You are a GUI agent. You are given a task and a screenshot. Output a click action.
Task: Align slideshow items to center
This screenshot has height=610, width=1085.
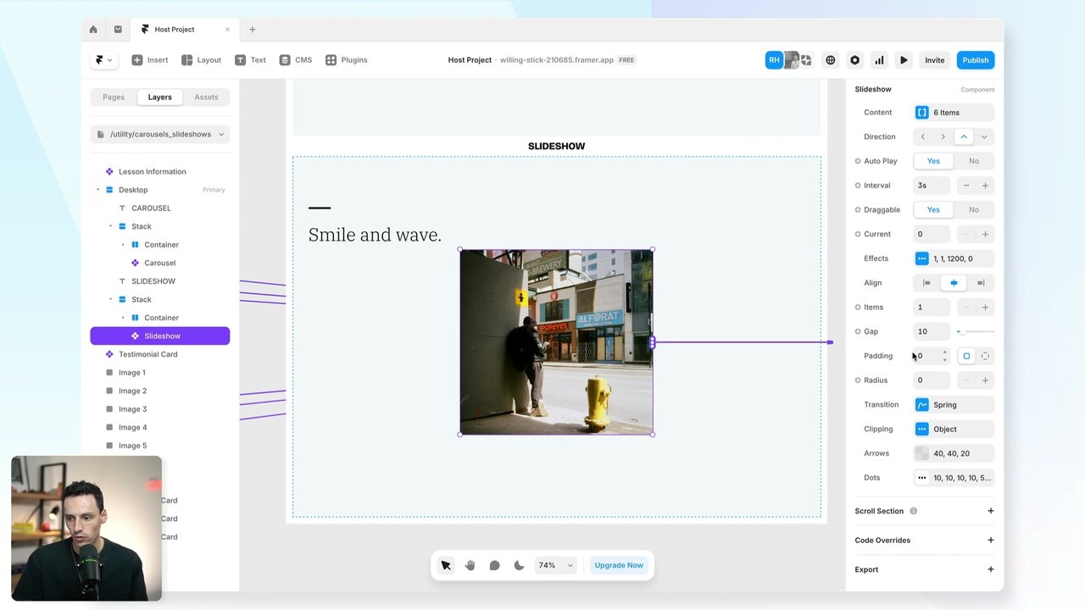954,283
